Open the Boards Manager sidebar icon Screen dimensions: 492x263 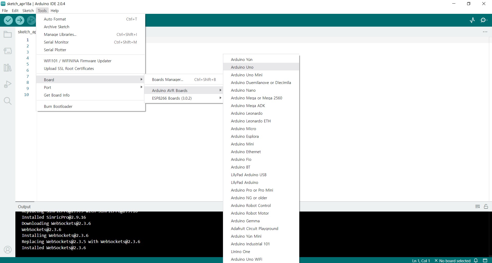8,51
